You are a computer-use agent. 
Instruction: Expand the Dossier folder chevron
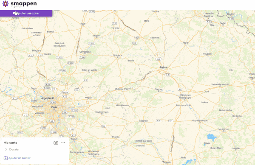pos(6,149)
